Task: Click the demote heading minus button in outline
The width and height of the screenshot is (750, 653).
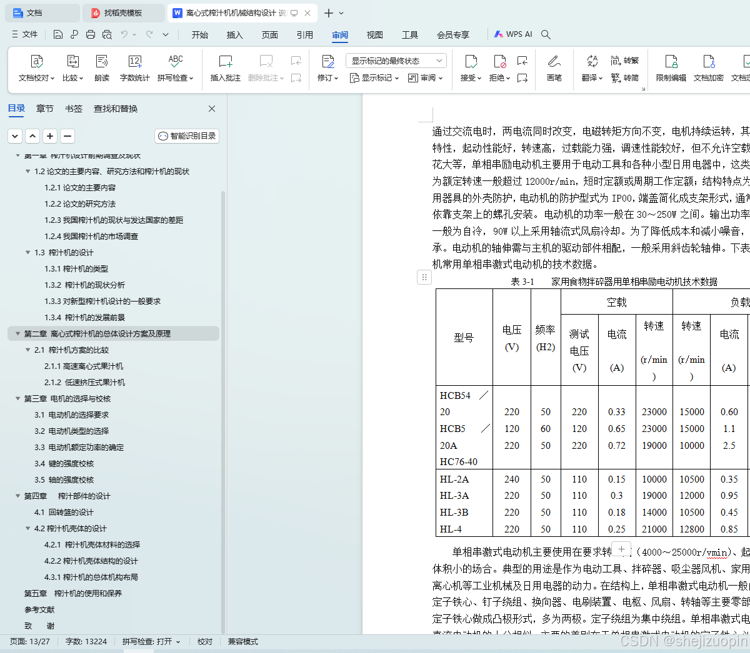Action: 67,136
